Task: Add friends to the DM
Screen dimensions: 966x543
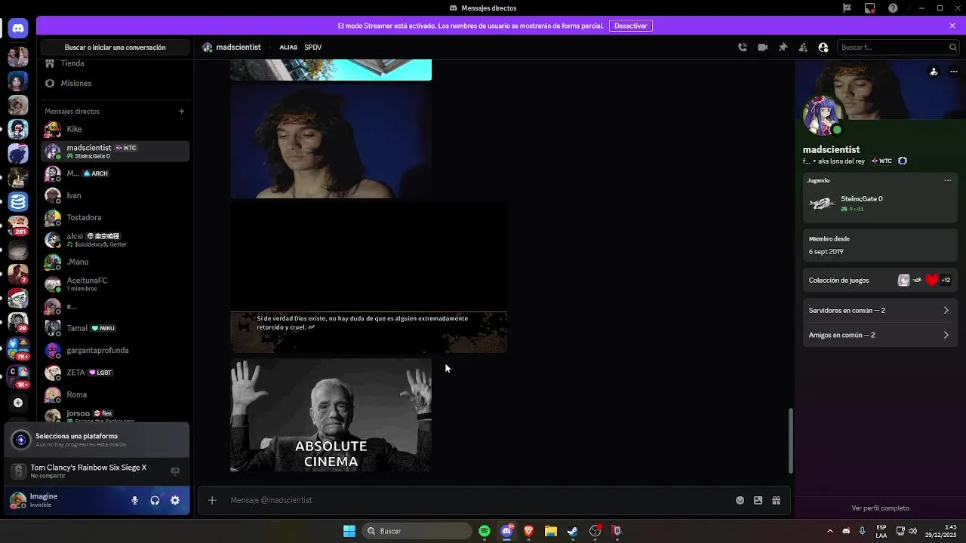Action: (x=803, y=47)
